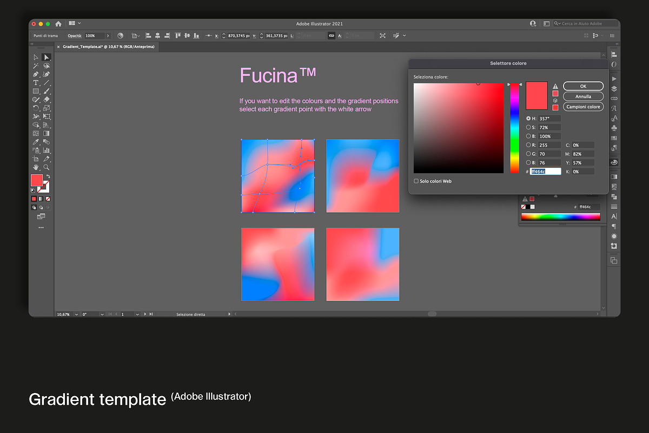Select the Gradient tool
The width and height of the screenshot is (649, 433).
[x=47, y=133]
